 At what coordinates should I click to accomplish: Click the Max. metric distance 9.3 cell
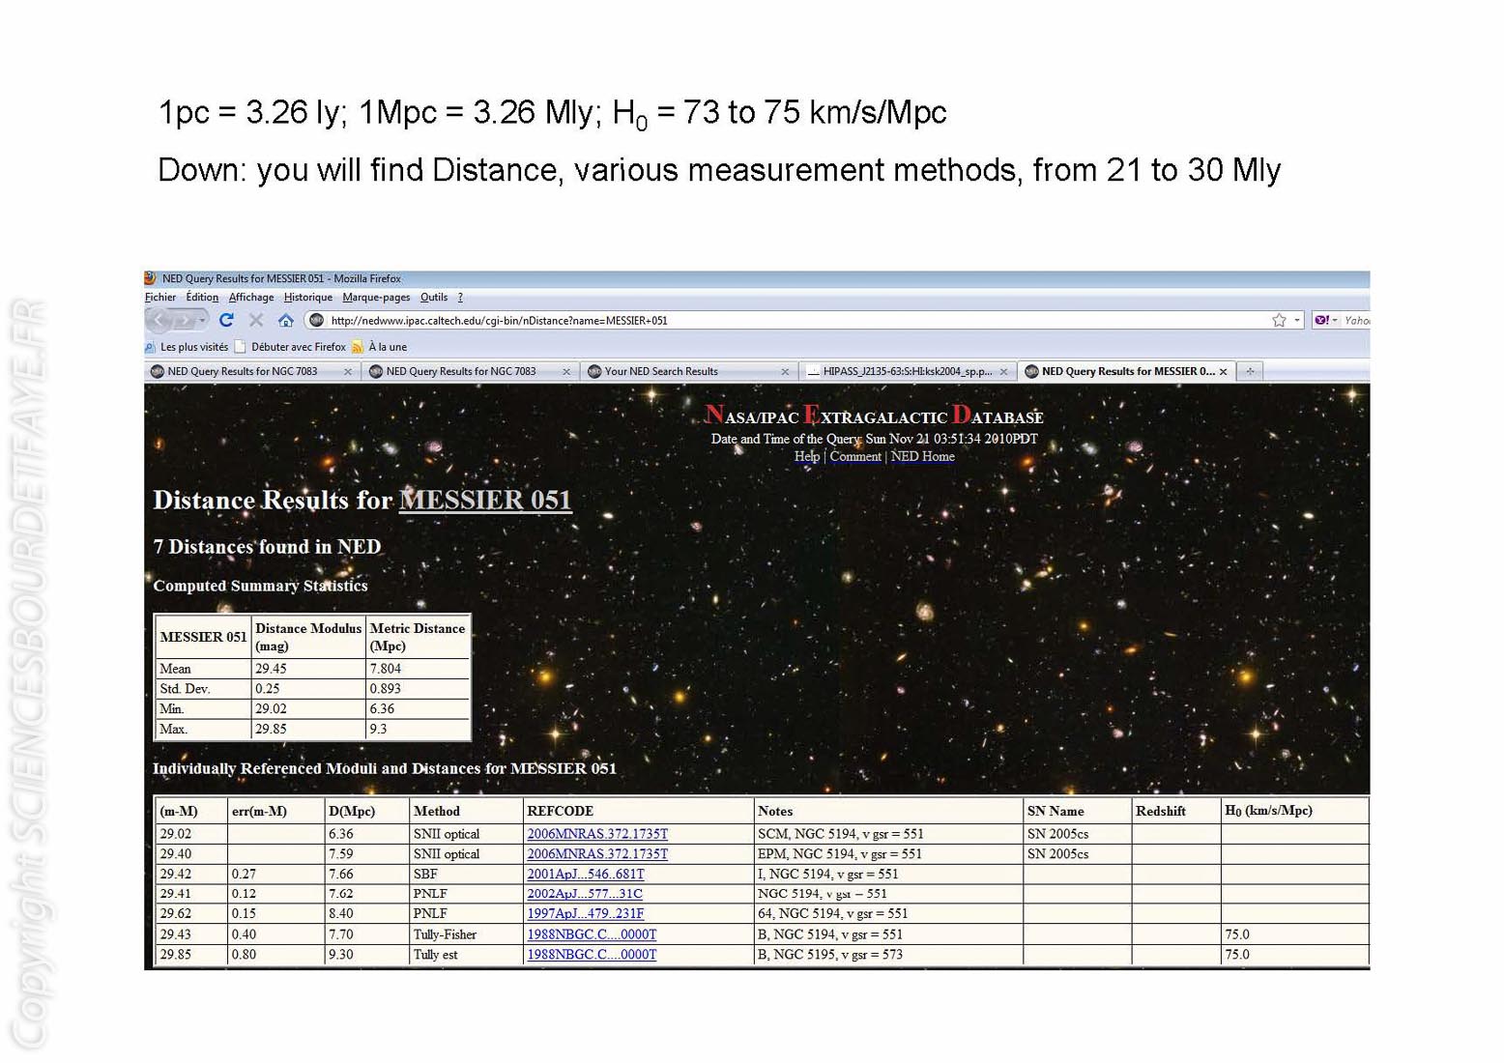click(418, 730)
